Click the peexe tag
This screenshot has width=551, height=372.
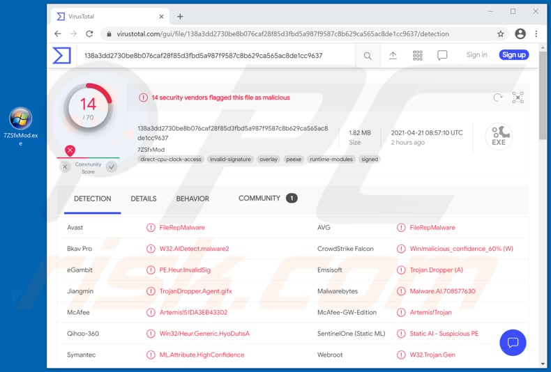[294, 160]
